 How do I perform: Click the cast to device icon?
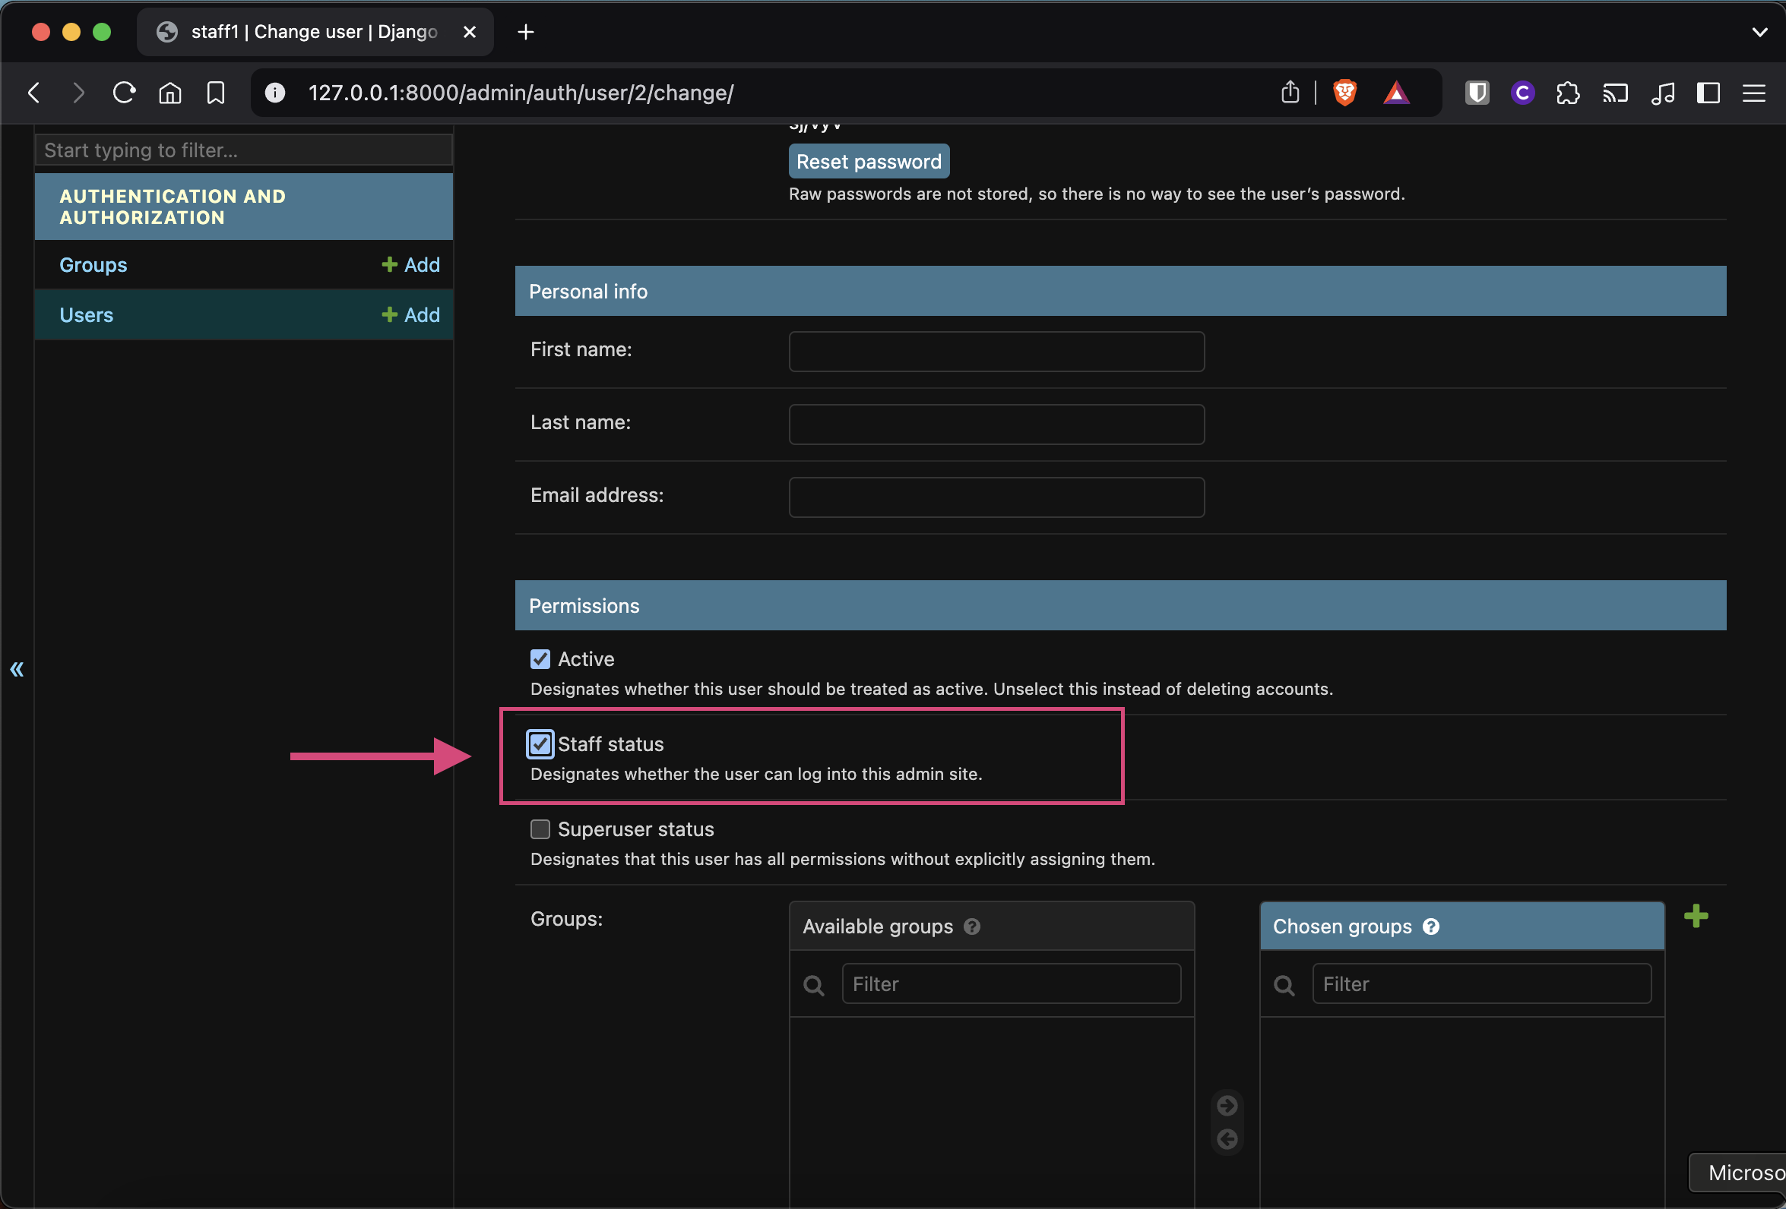click(1617, 93)
